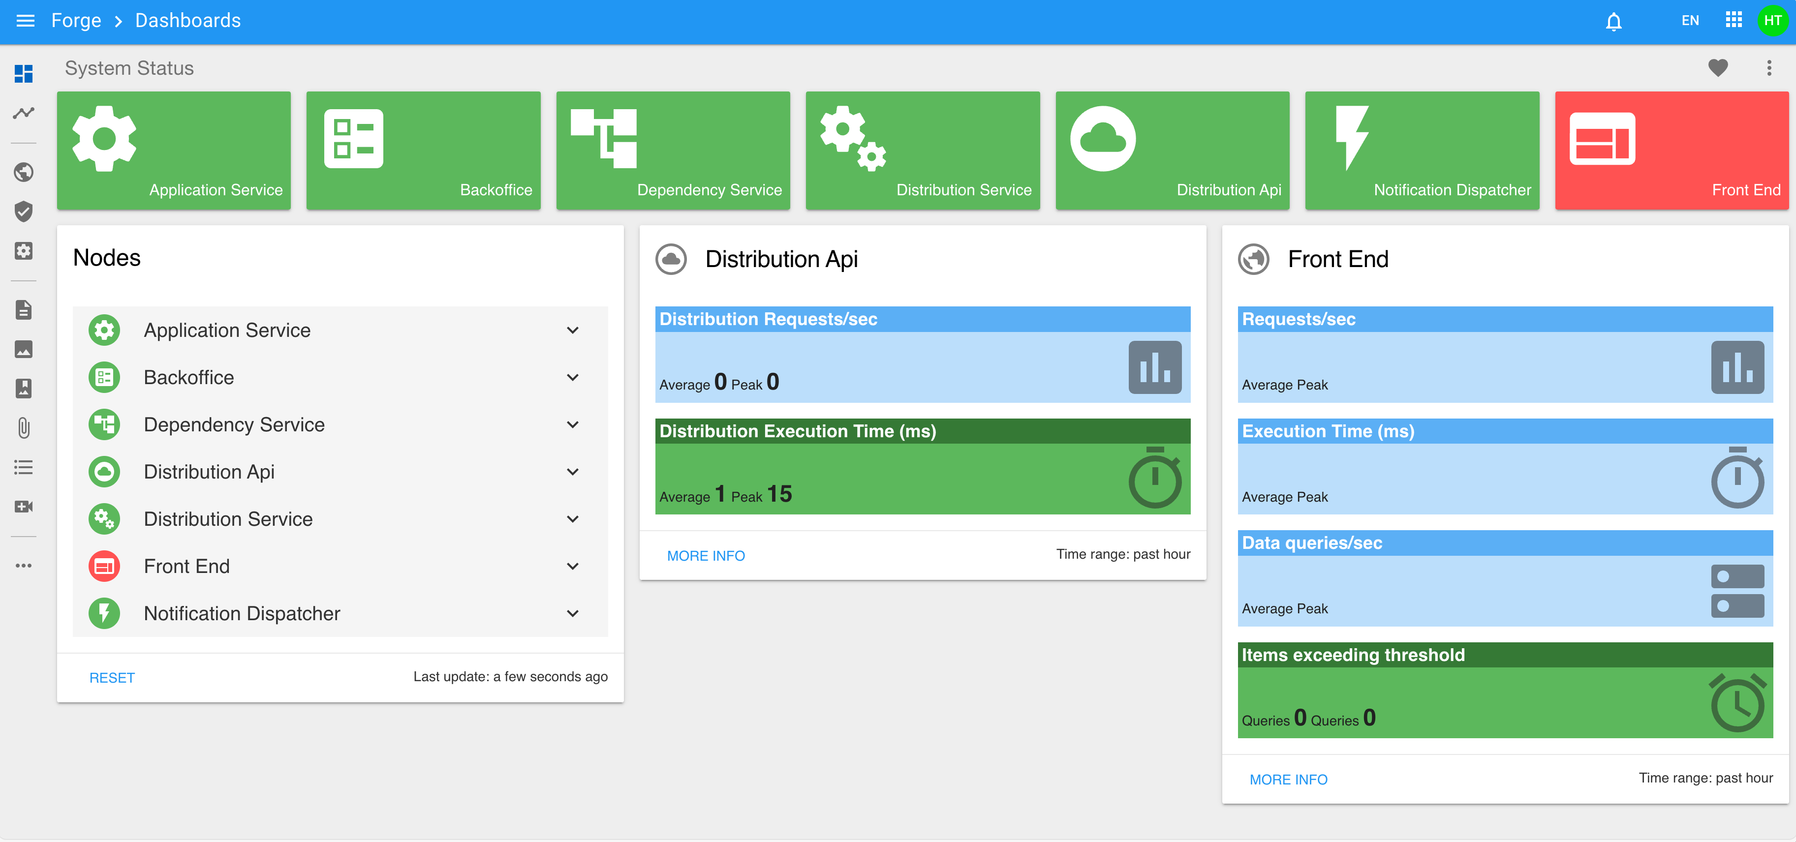Open the notifications bell
The width and height of the screenshot is (1796, 842).
tap(1613, 22)
